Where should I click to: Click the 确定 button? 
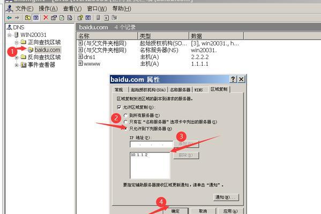pos(176,211)
